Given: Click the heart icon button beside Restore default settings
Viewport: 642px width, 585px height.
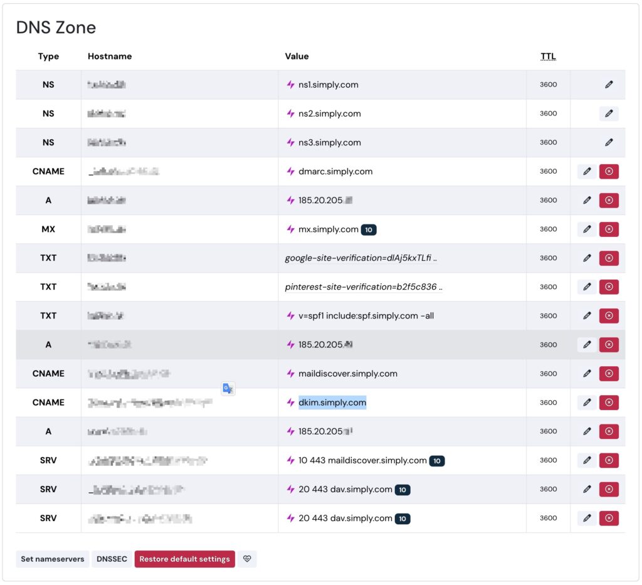Looking at the screenshot, I should (247, 559).
